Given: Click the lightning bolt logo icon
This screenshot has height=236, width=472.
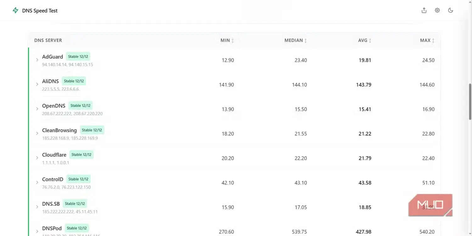Looking at the screenshot, I should [15, 10].
